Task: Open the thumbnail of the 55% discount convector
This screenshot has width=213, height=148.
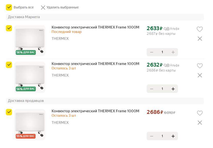Action: coord(30,124)
